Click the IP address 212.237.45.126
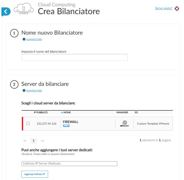This screenshot has height=180, width=184. pyautogui.click(x=47, y=123)
